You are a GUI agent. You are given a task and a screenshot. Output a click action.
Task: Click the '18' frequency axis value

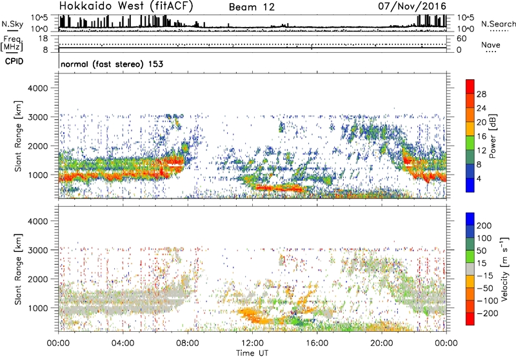click(x=43, y=39)
